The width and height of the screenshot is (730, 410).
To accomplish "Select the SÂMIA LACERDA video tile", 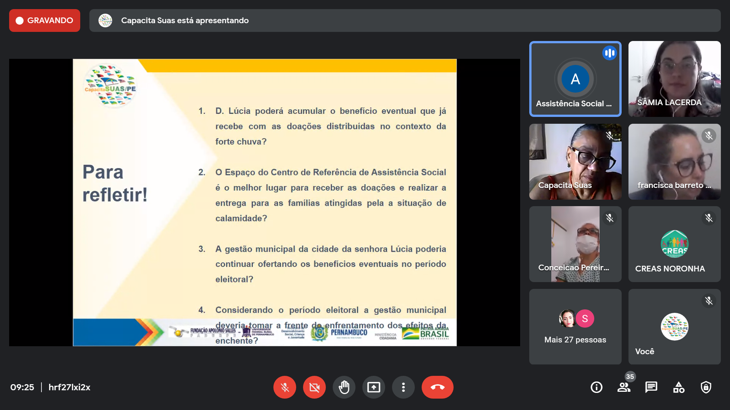I will tap(674, 79).
